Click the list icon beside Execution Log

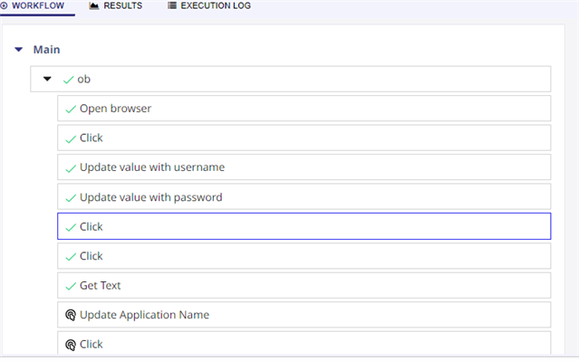pos(171,5)
